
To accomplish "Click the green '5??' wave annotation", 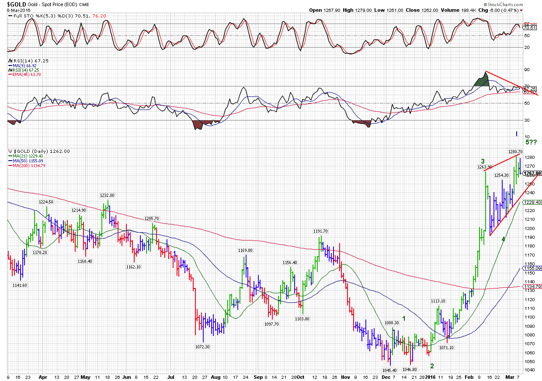I will (531, 142).
